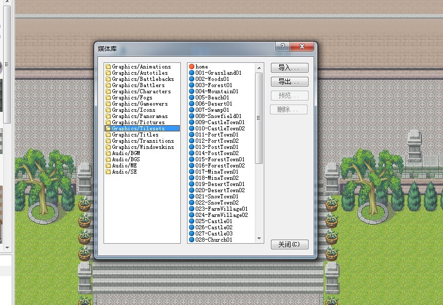Screen dimensions: 443x305
Task: Click the file list scrollbar thumb
Action: [259, 118]
